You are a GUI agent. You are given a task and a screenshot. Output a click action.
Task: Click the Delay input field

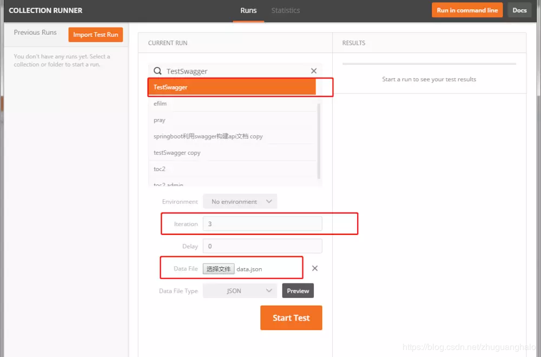[x=262, y=246]
